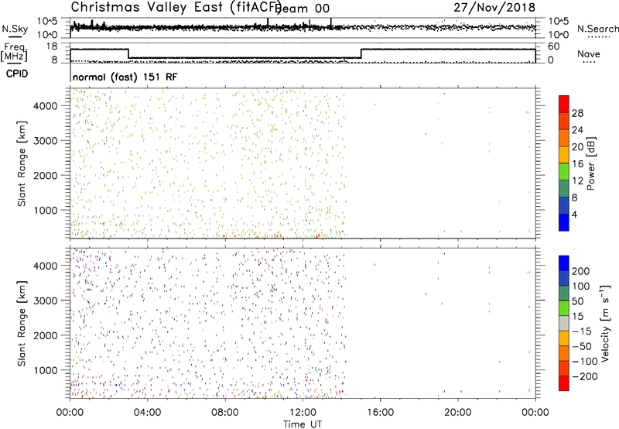Select the date '27/Nov/2018'
Screen dimensions: 619x429
(494, 7)
